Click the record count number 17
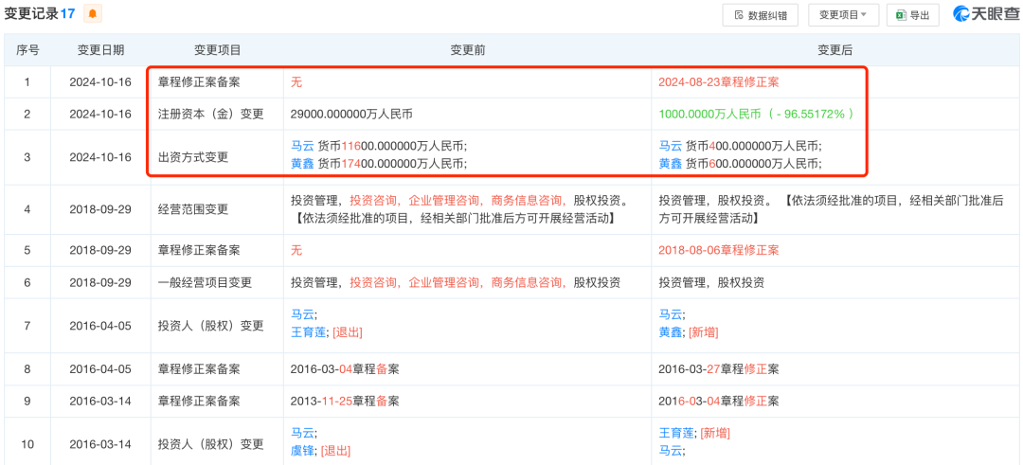Viewport: 1023px width, 465px height. tap(68, 13)
